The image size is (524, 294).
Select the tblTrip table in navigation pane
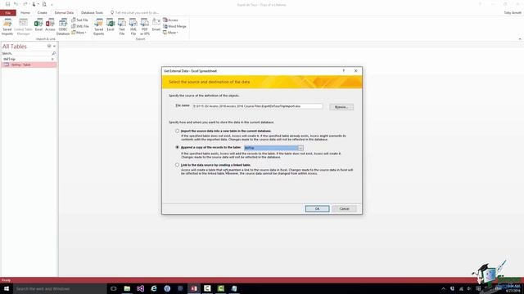point(29,65)
